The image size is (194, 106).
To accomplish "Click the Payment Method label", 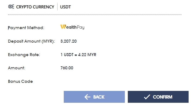I will point(26,28).
